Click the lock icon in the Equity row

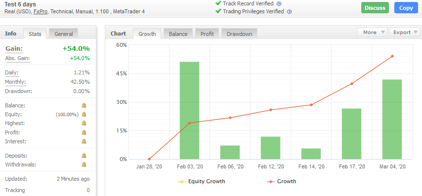pyautogui.click(x=84, y=114)
